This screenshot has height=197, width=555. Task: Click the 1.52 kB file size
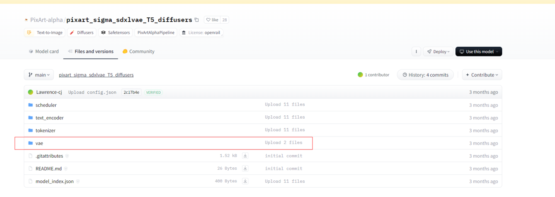coord(228,156)
